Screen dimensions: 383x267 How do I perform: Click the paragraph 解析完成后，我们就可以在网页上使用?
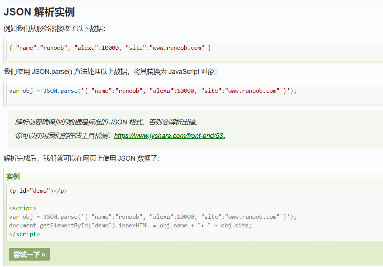tap(82, 158)
